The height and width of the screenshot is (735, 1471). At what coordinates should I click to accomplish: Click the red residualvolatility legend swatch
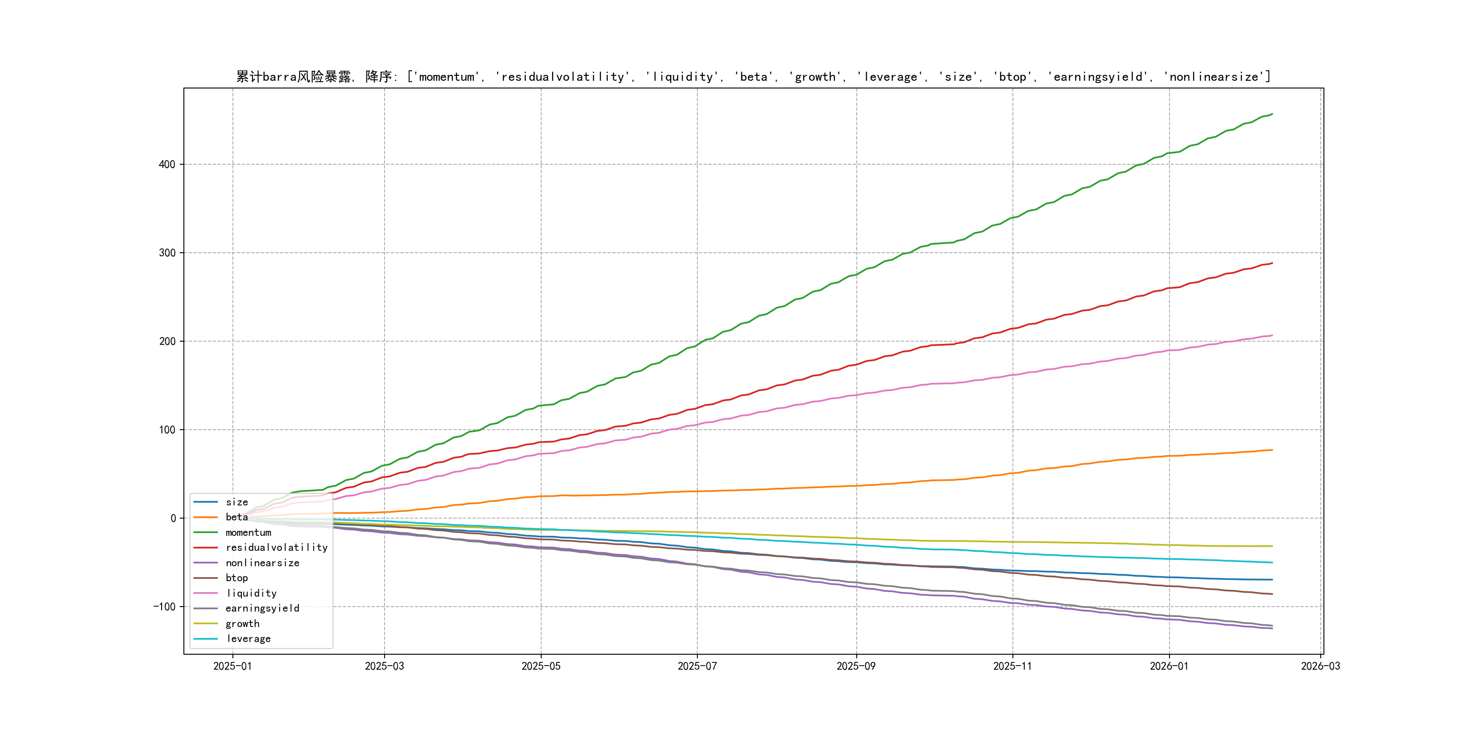pyautogui.click(x=206, y=548)
